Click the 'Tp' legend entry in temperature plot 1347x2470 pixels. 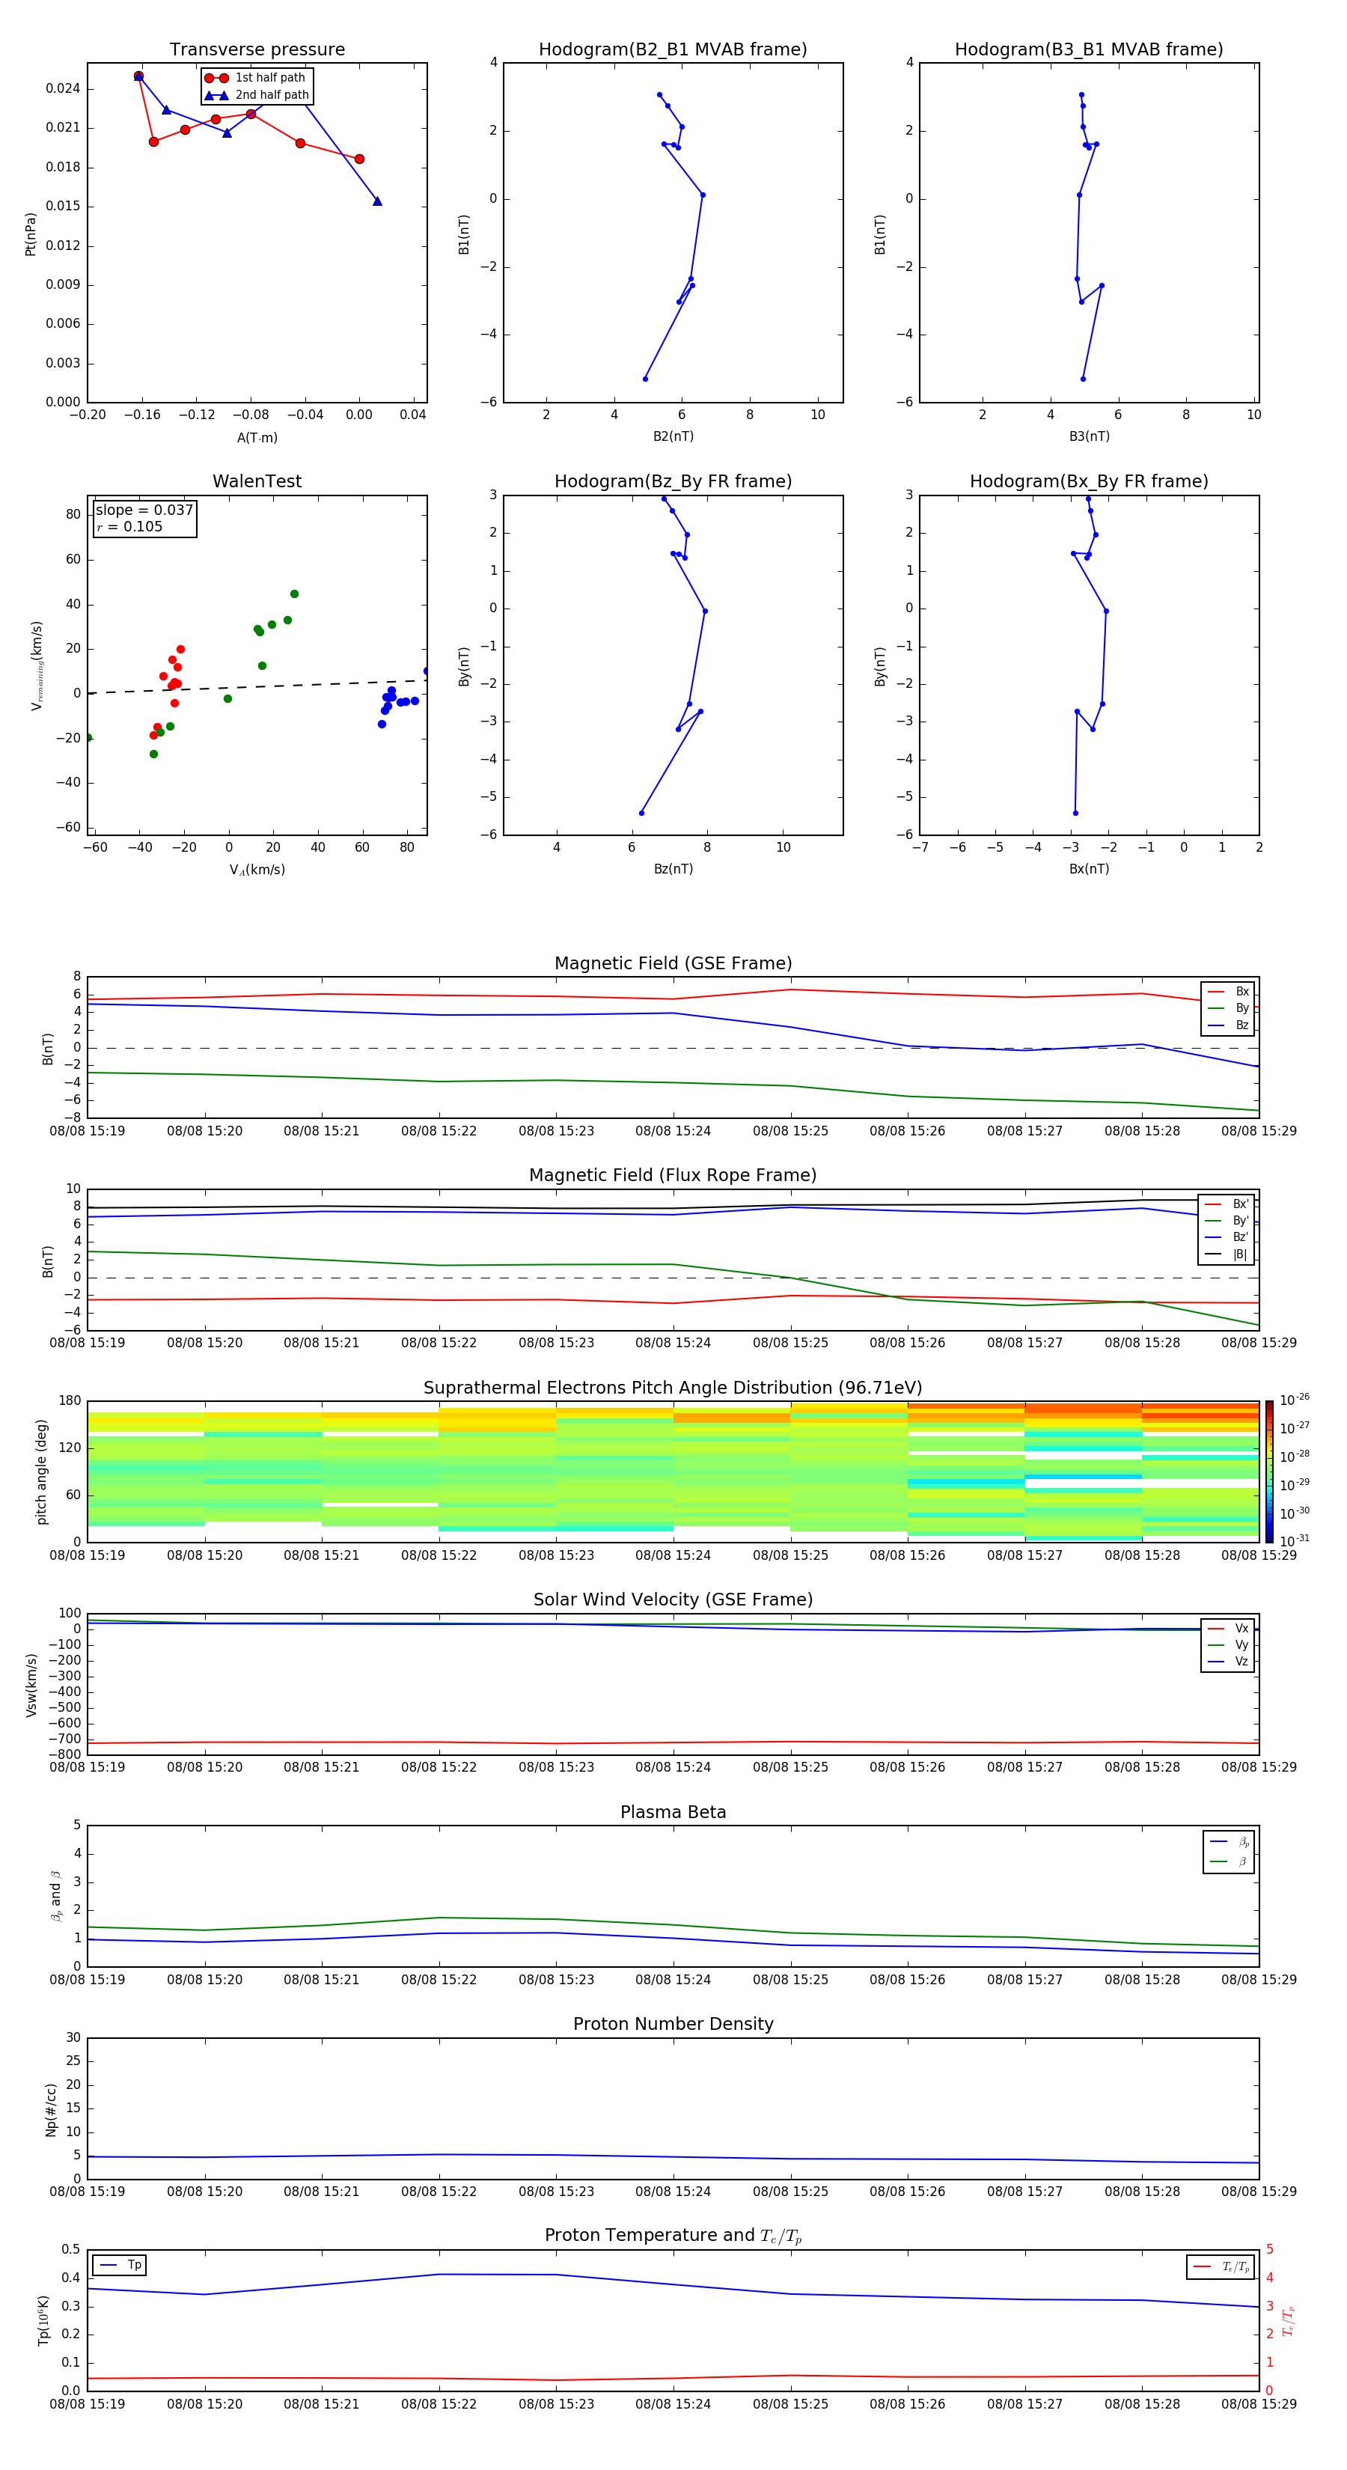[120, 2265]
